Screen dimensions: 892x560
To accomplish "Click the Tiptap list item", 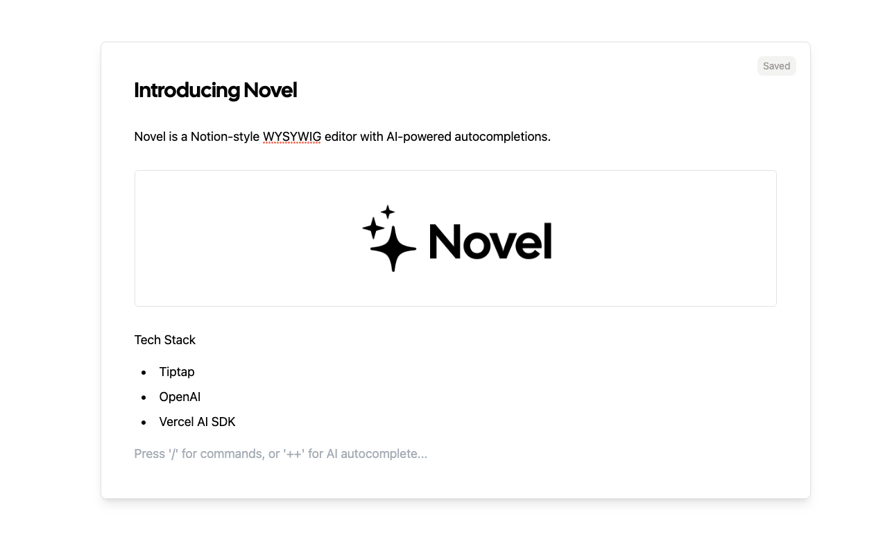I will point(177,372).
